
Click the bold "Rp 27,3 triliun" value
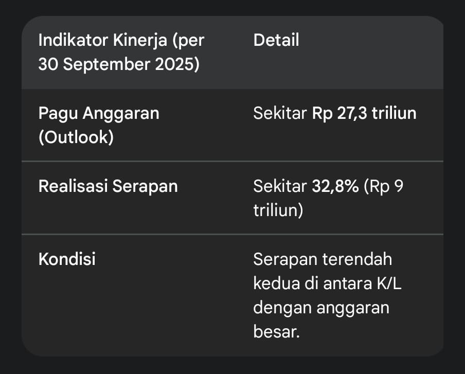pyautogui.click(x=364, y=113)
